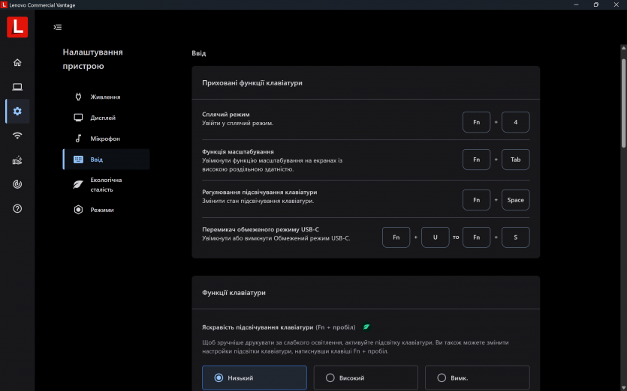Select the settings gear icon in sidebar
Viewport: 627px width, 391px height.
pyautogui.click(x=17, y=112)
